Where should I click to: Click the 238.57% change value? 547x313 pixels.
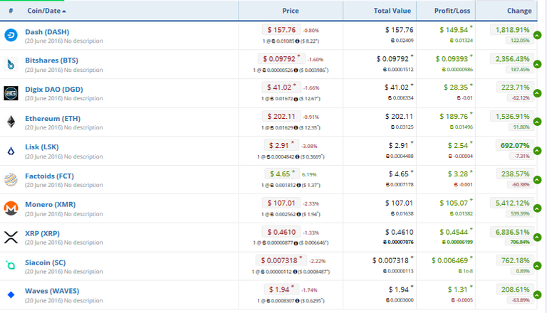tap(515, 174)
